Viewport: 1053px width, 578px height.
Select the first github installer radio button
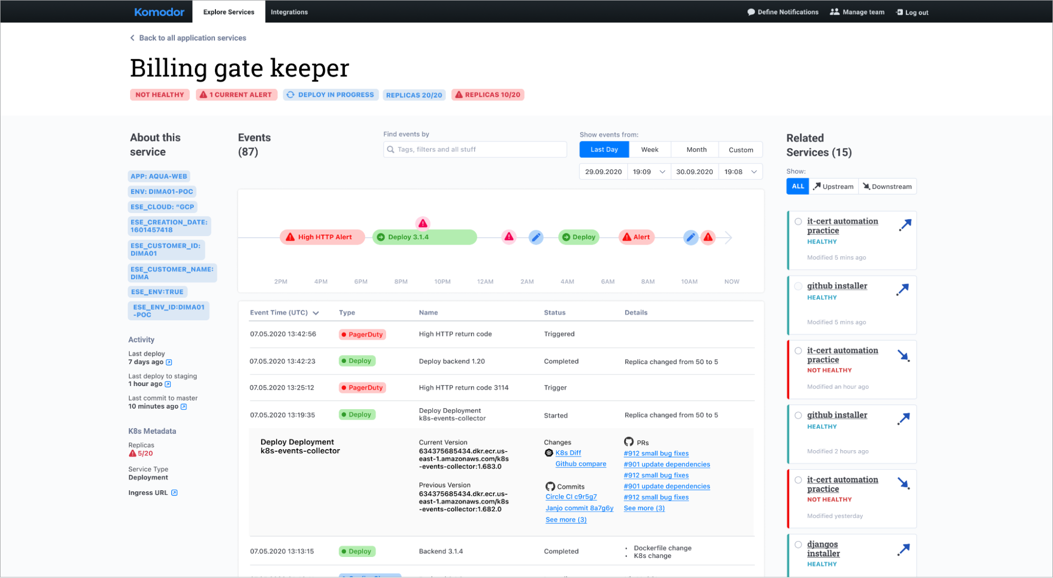point(798,286)
